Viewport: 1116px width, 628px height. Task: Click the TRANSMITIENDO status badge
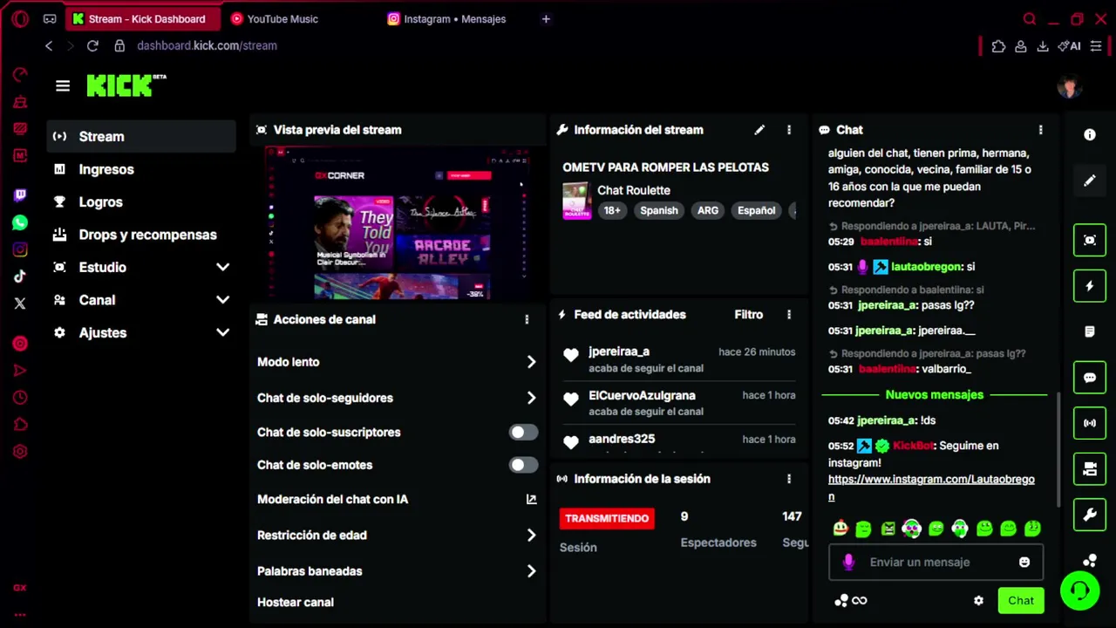[x=607, y=518]
